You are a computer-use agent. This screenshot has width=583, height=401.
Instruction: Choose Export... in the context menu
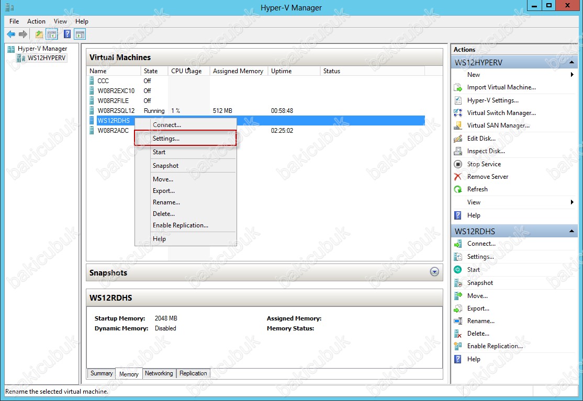pos(185,191)
